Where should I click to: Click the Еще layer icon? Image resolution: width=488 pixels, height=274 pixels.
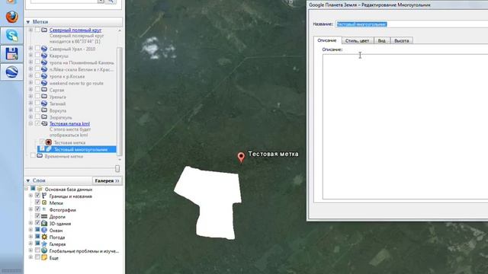[44, 257]
